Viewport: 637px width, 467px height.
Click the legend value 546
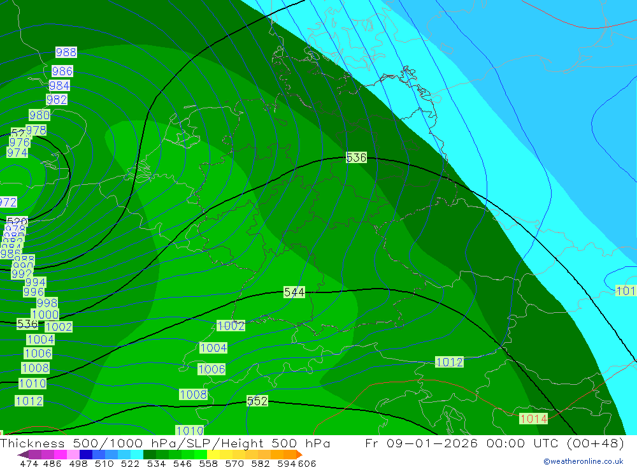coord(182,463)
